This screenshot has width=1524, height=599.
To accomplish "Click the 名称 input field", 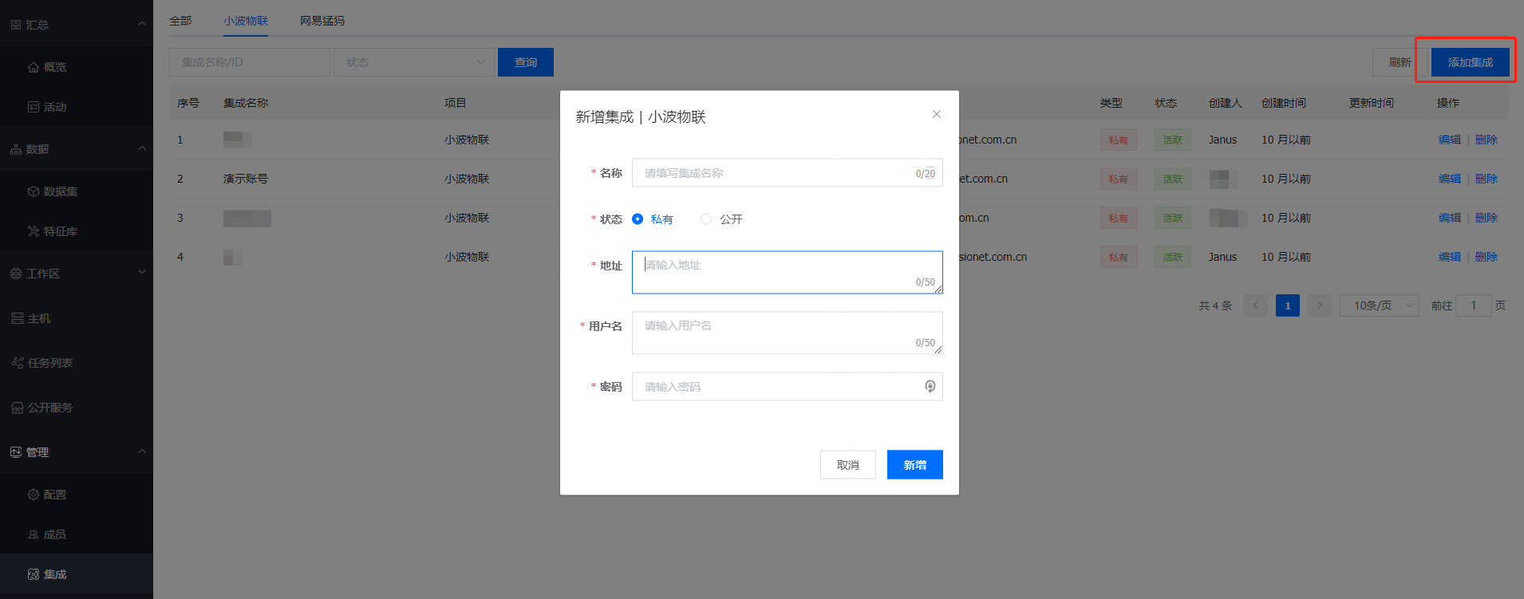I will [788, 173].
